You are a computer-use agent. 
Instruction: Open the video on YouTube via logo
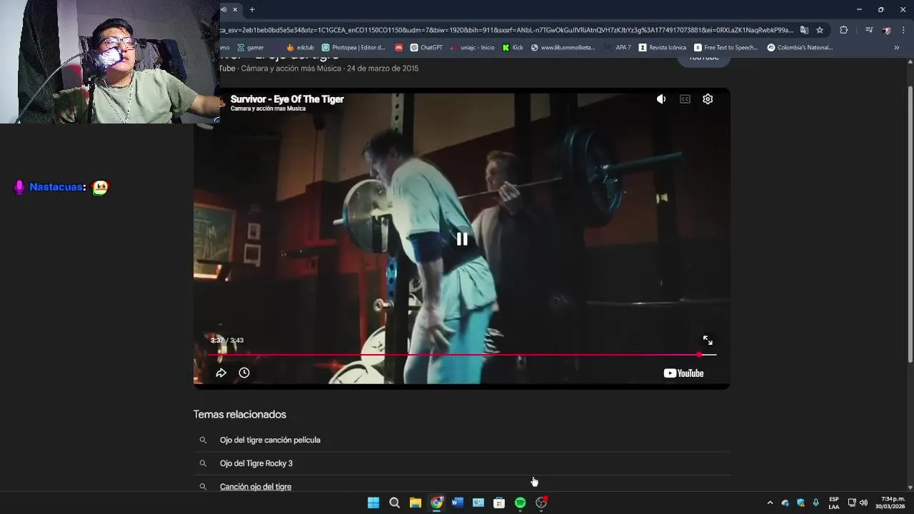683,373
